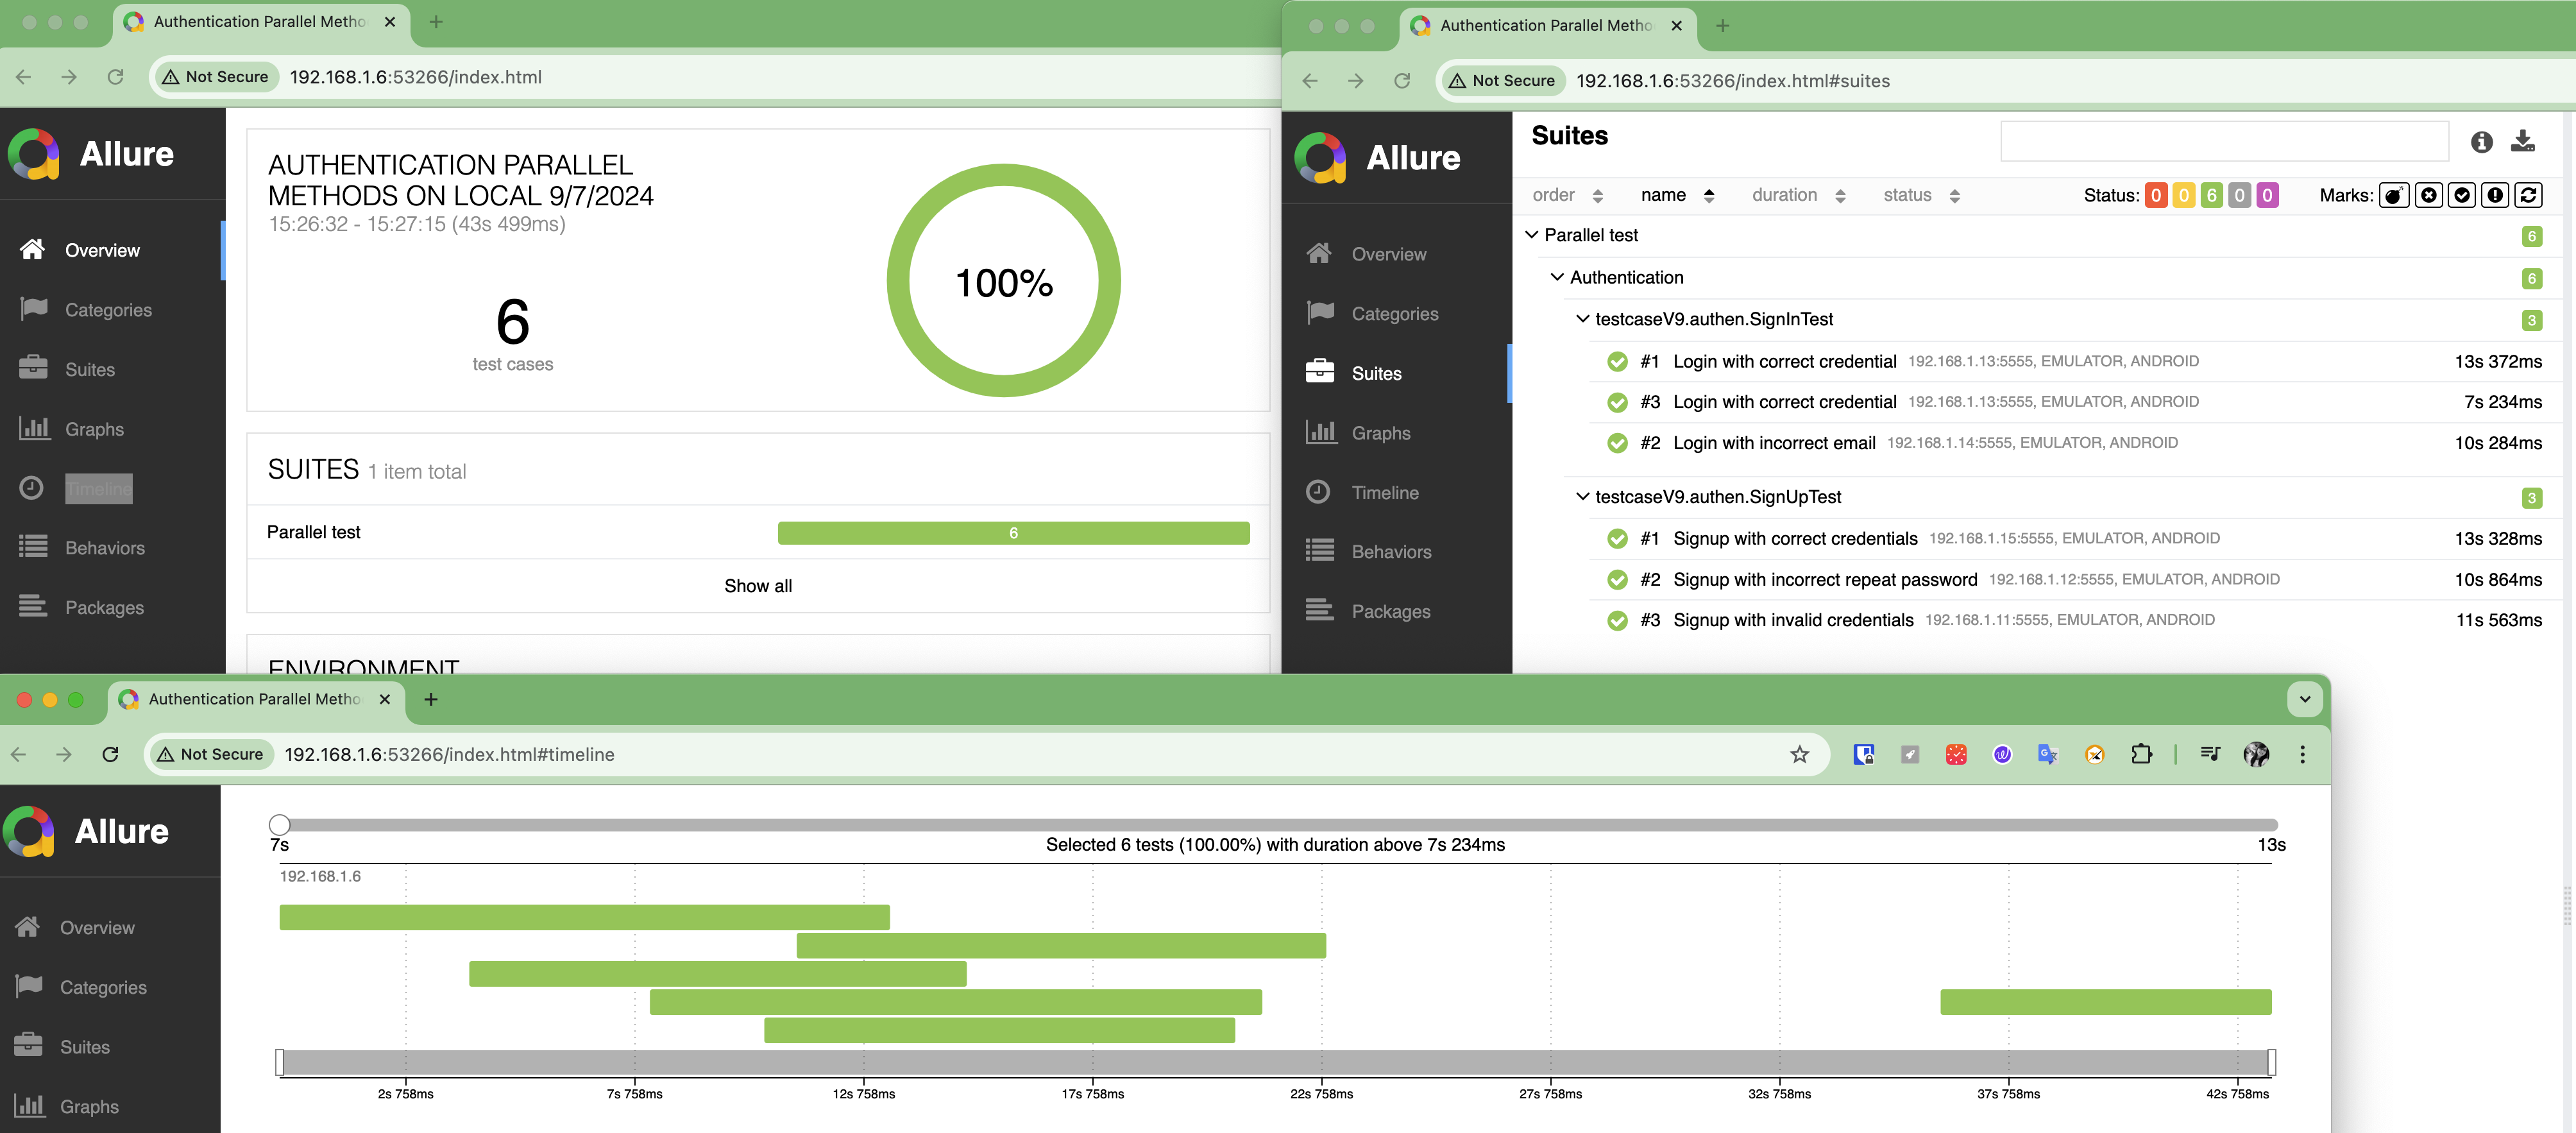2576x1133 pixels.
Task: Open the Extensions puzzle icon
Action: [2141, 755]
